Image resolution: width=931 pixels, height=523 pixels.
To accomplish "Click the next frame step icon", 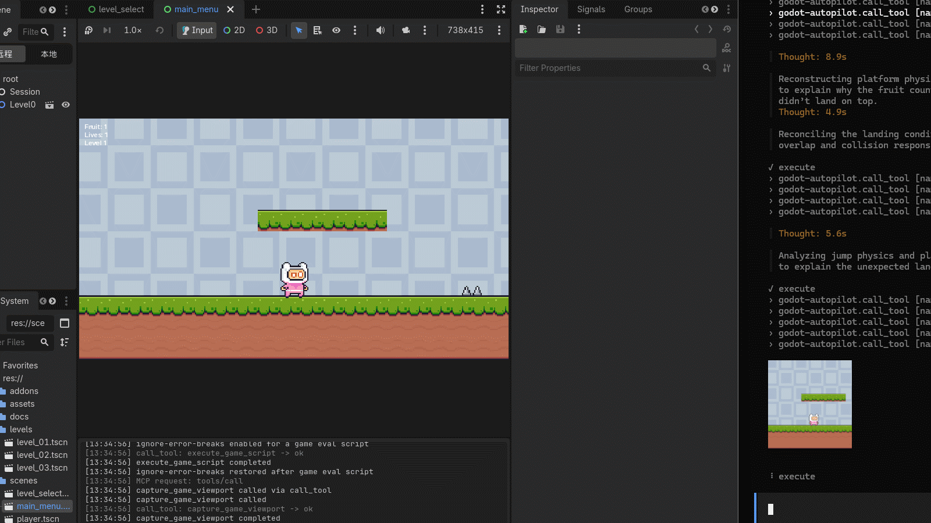I will 107,30.
